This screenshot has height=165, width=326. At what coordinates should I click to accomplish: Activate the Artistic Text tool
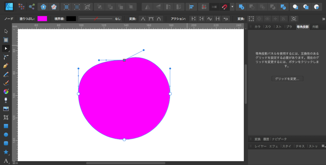click(x=6, y=161)
